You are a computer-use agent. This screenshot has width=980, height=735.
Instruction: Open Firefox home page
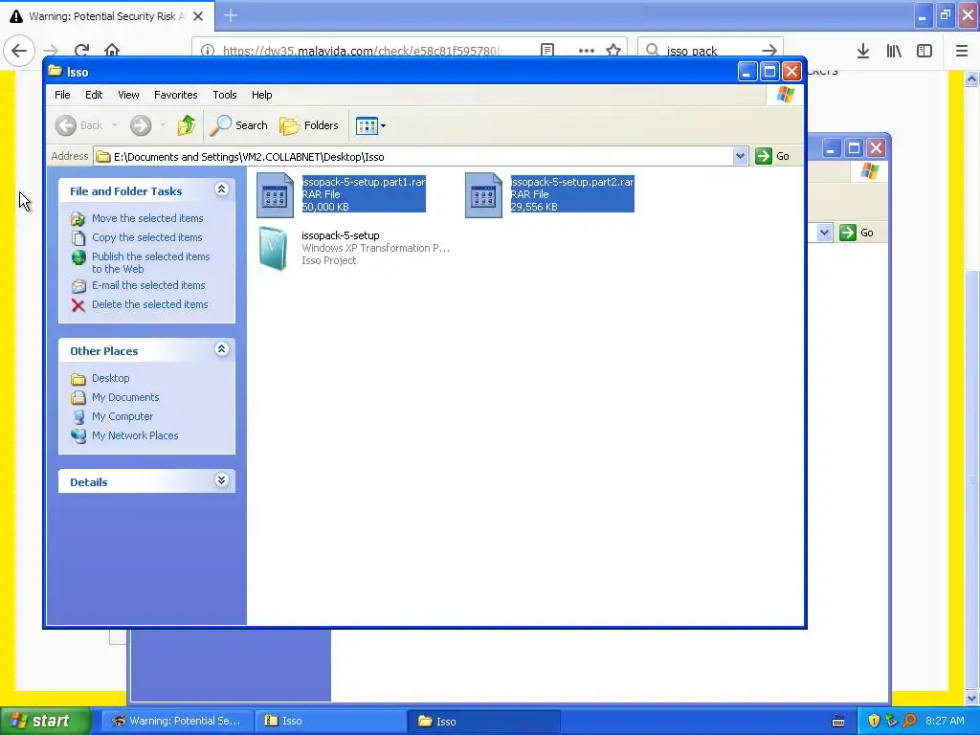tap(112, 50)
